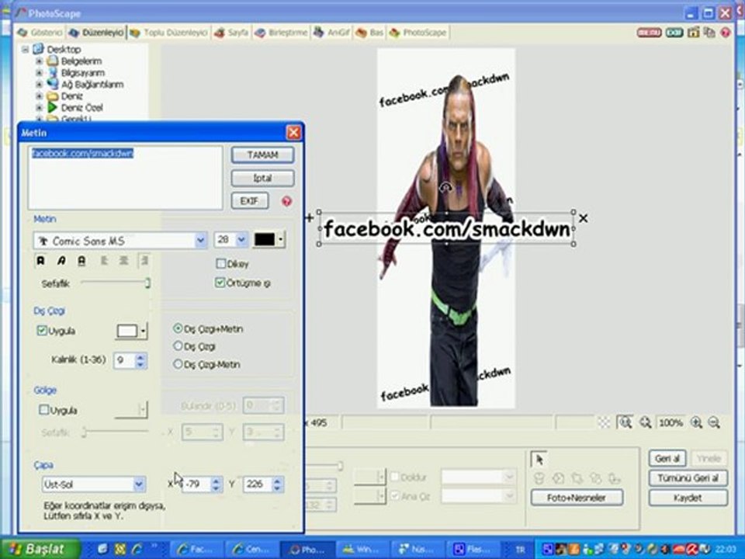745x559 pixels.
Task: Uncheck Uygula under Dış Çizgi
Action: click(42, 331)
